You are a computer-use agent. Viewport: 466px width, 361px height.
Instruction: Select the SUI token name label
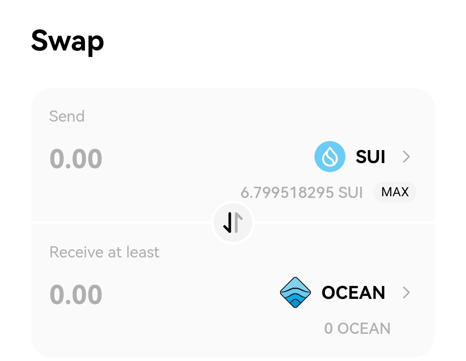(x=370, y=157)
